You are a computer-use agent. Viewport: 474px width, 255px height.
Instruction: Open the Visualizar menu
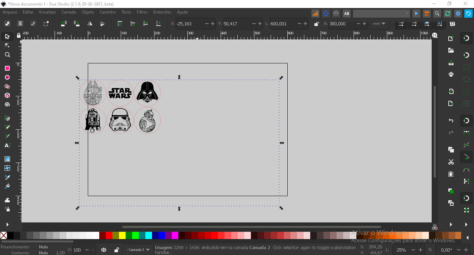click(47, 12)
